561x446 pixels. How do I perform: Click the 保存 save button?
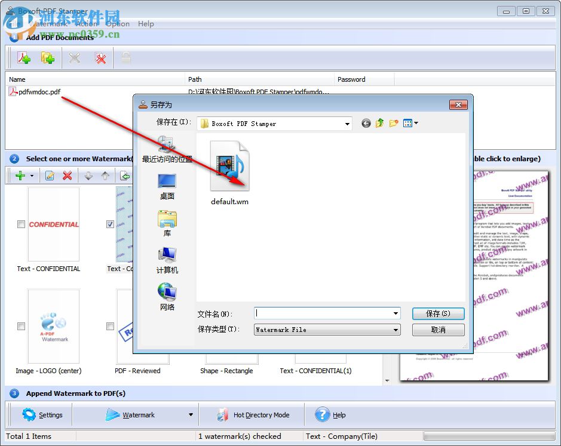tap(438, 313)
